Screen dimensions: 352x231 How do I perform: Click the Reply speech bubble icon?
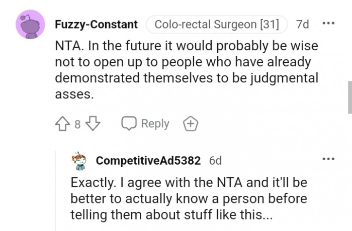[129, 124]
